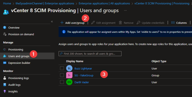
Task: Open Expression builder page
Action: click(19, 63)
